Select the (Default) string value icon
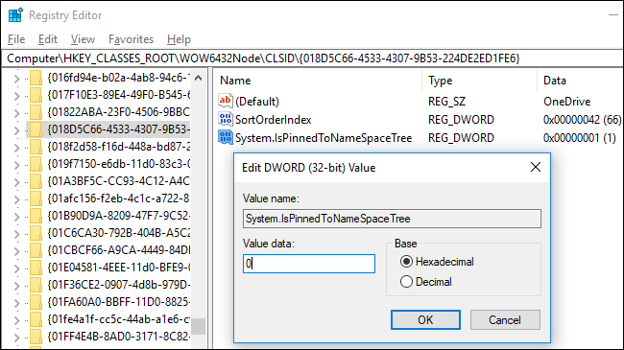This screenshot has width=624, height=350. pyautogui.click(x=226, y=101)
